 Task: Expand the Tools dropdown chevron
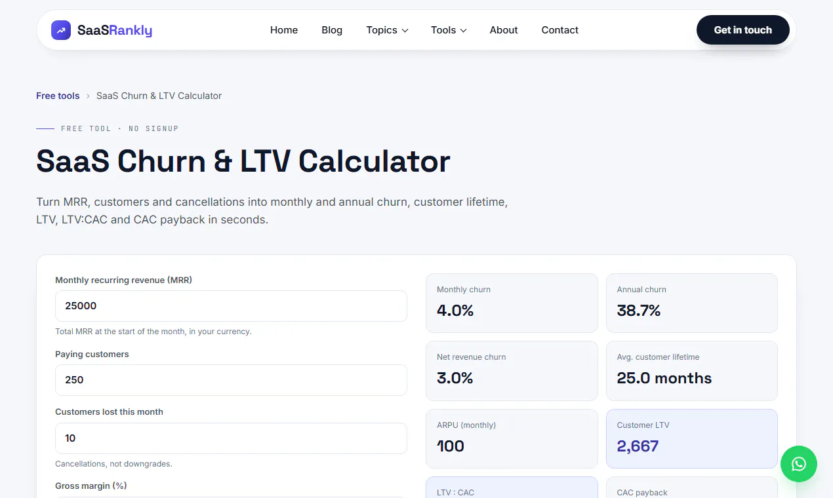point(463,31)
